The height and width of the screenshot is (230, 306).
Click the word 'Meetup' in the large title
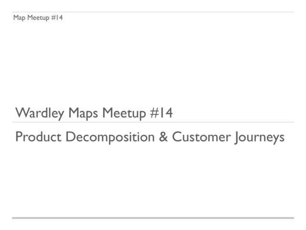[124, 113]
